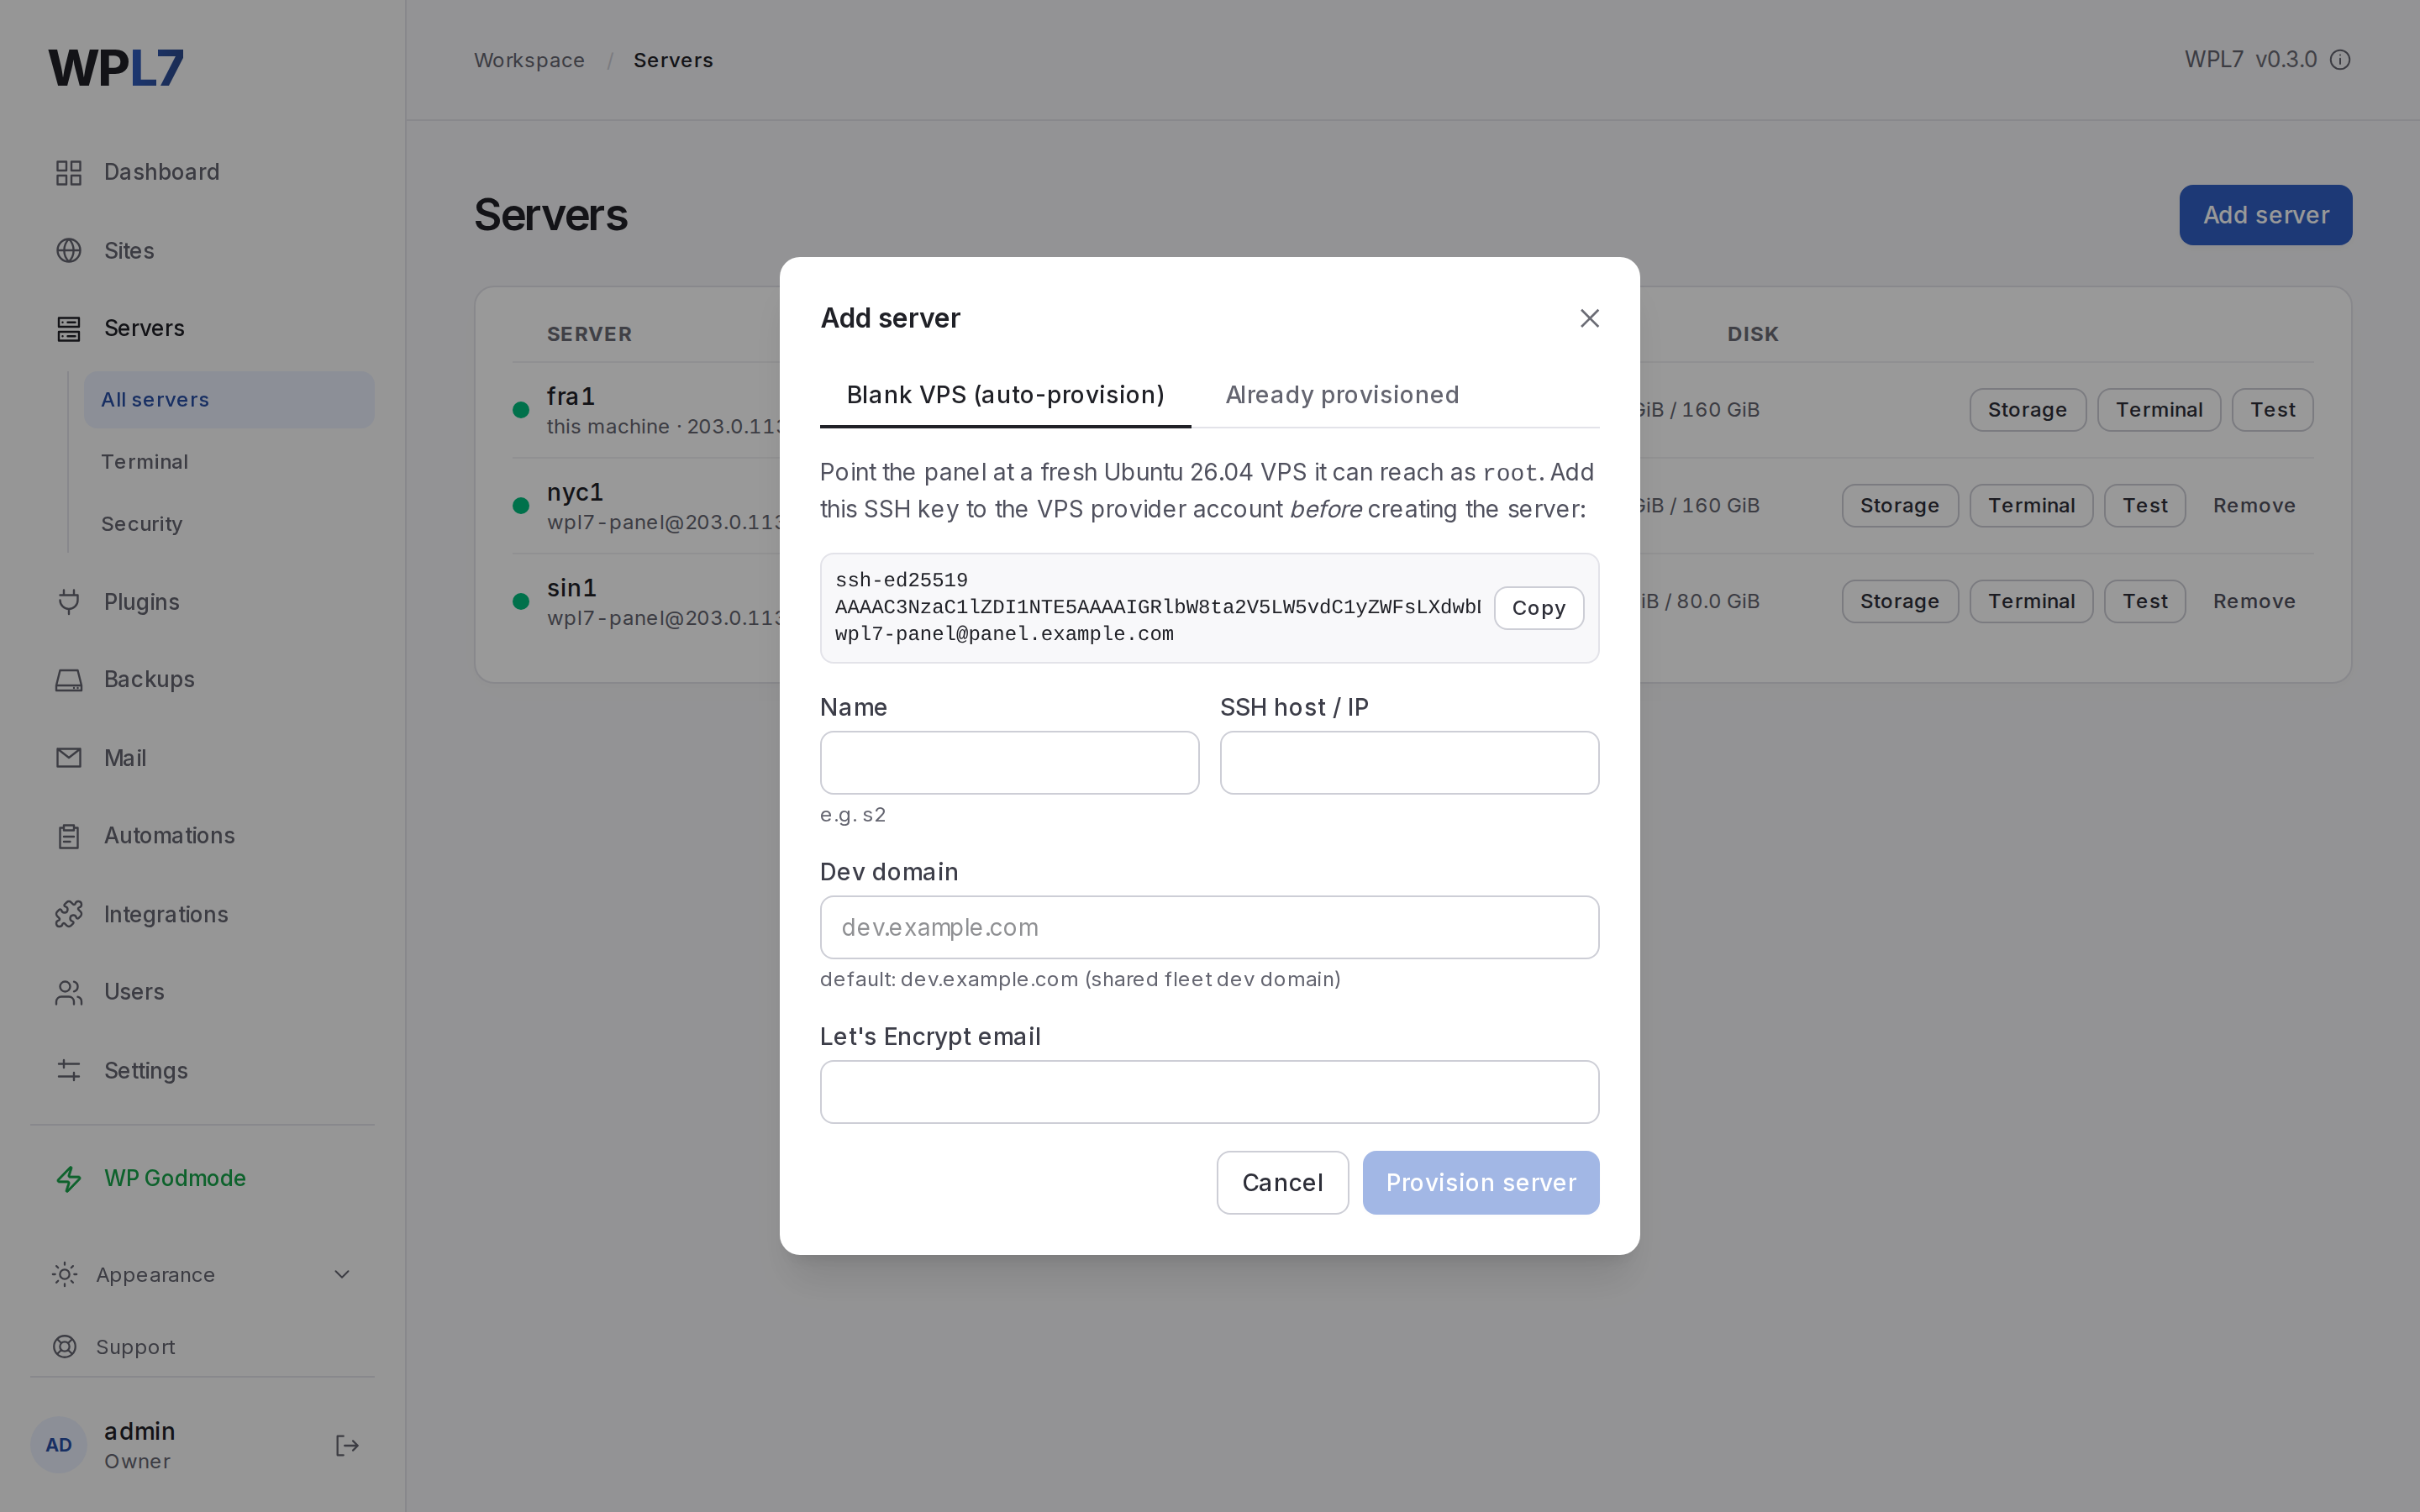Click the Settings sliders icon
This screenshot has width=2420, height=1512.
[x=68, y=1070]
